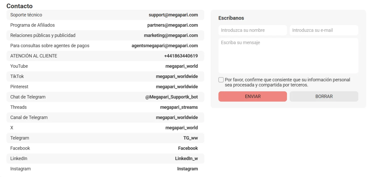The image size is (372, 177).
Task: Select 'Relaciones públicas y publicidad' label
Action: pyautogui.click(x=43, y=35)
